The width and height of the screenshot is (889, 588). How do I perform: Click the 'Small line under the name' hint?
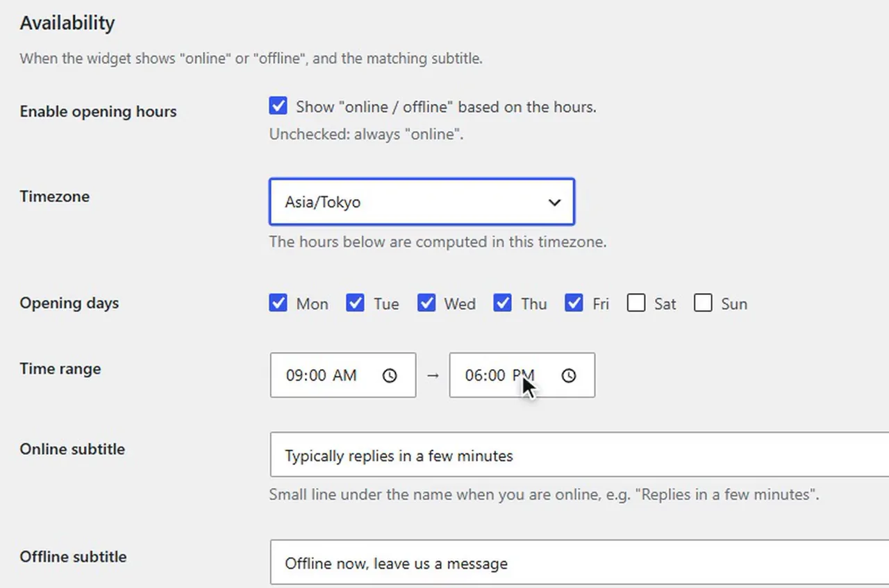[544, 495]
